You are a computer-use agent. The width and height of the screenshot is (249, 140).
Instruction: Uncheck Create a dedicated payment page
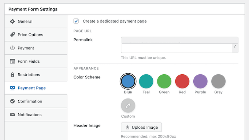click(x=76, y=21)
